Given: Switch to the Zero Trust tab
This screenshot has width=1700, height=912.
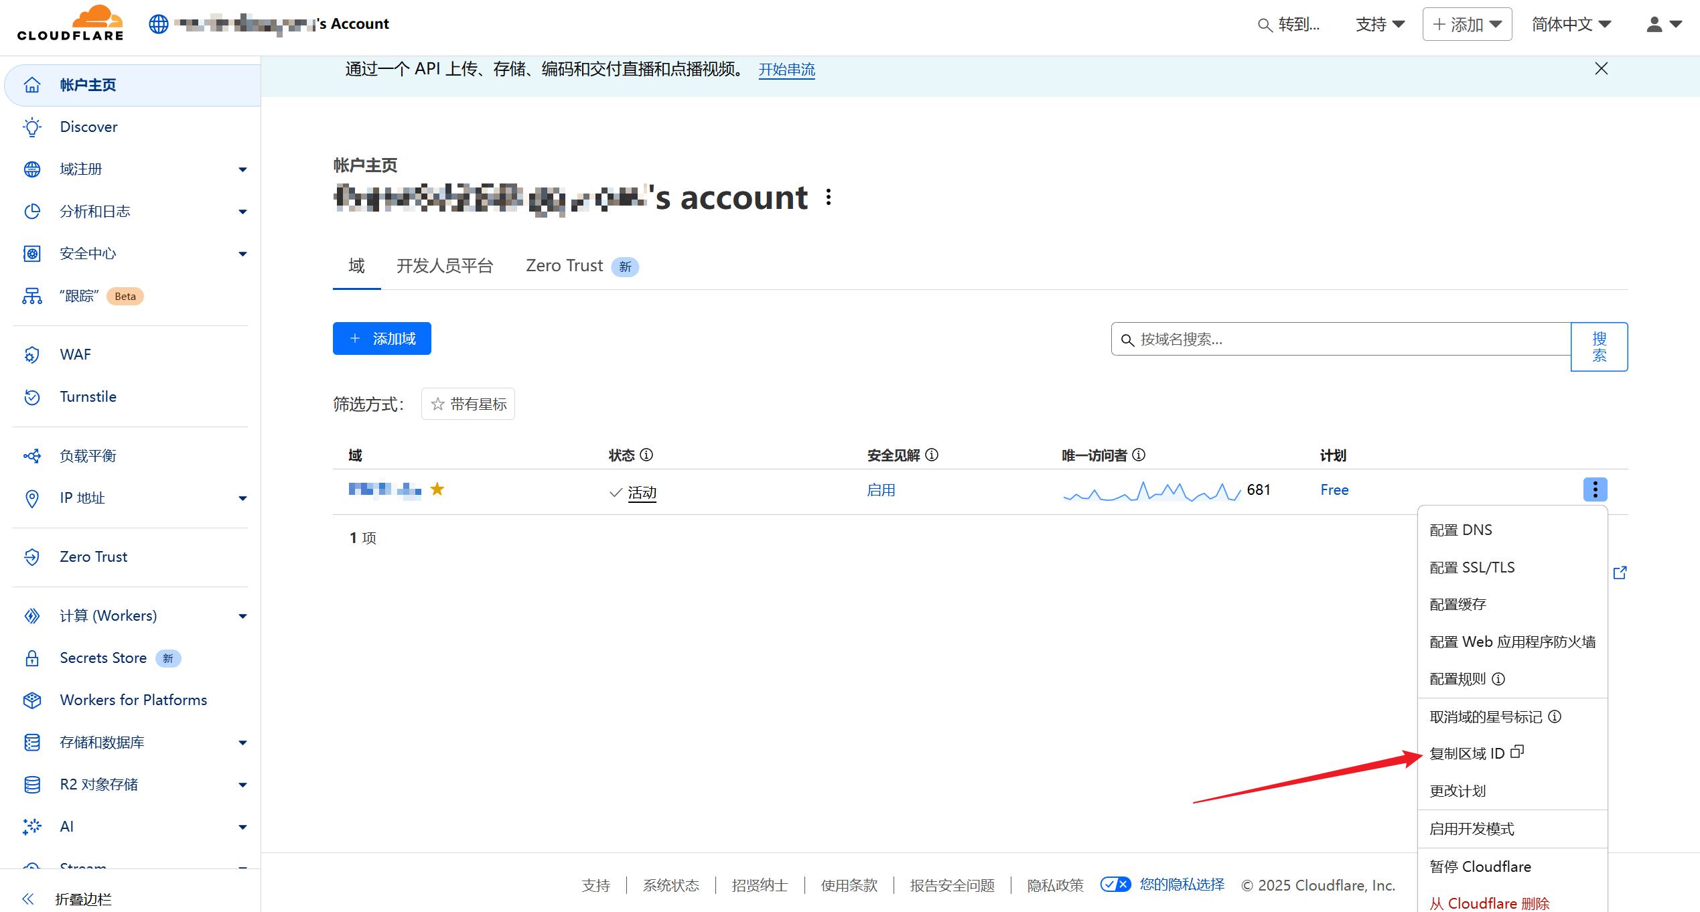Looking at the screenshot, I should [x=582, y=266].
